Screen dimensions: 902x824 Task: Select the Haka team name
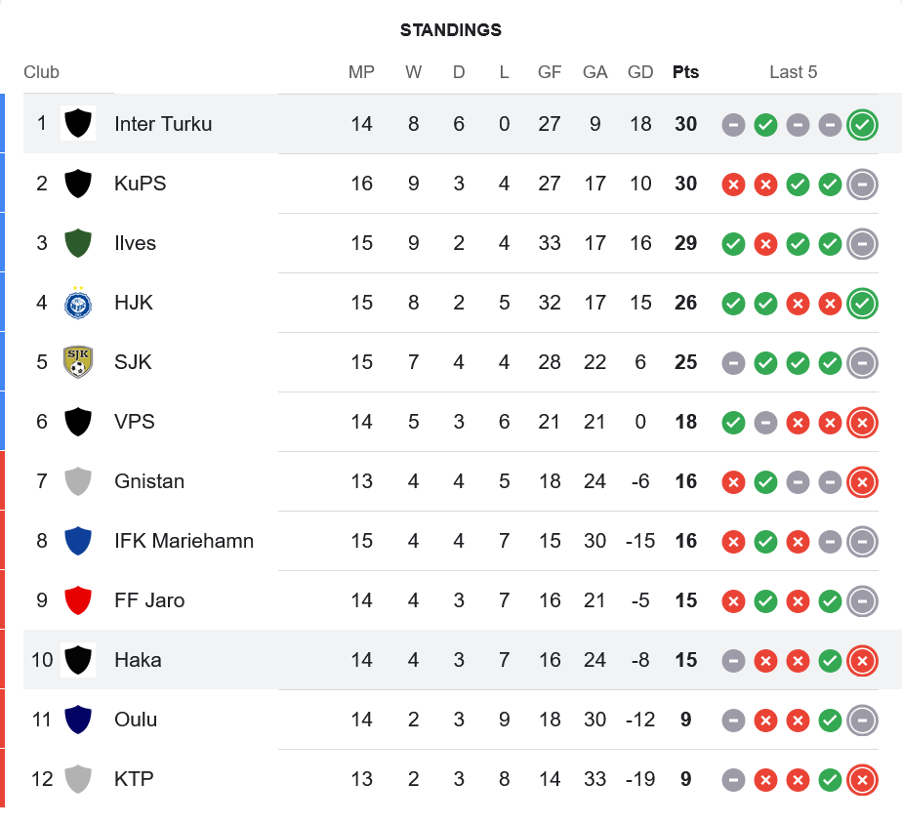coord(138,660)
